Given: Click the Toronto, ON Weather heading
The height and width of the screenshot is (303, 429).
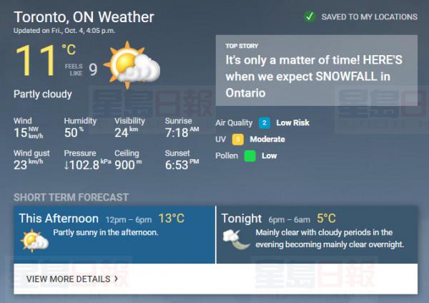Looking at the screenshot, I should click(x=84, y=16).
